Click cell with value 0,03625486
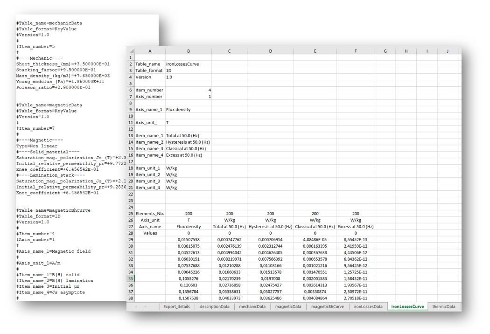Viewport: 490px width, 334px height. pos(270,298)
